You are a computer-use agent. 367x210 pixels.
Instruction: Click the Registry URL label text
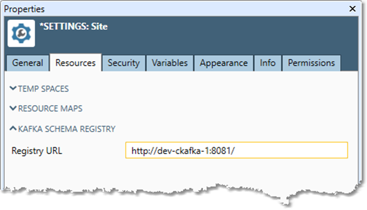[37, 151]
